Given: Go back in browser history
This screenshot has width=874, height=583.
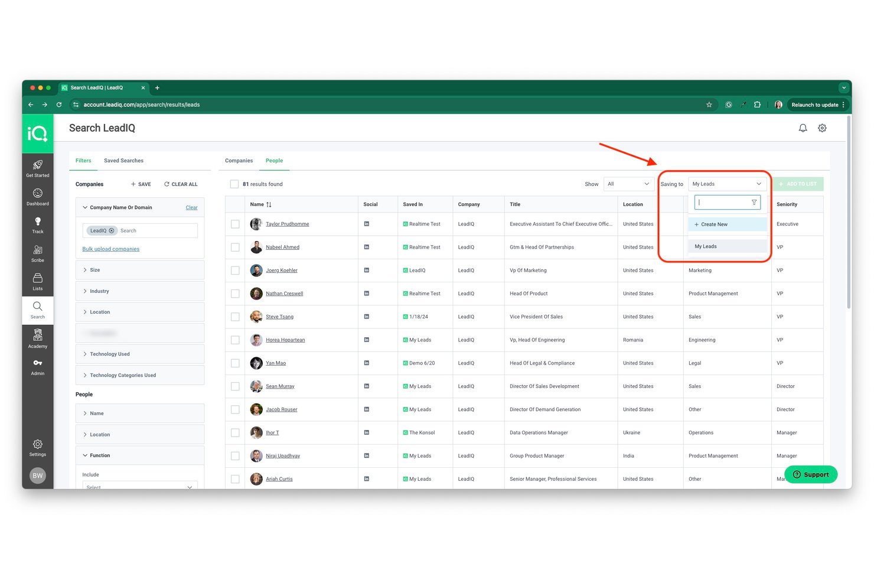Looking at the screenshot, I should (31, 105).
